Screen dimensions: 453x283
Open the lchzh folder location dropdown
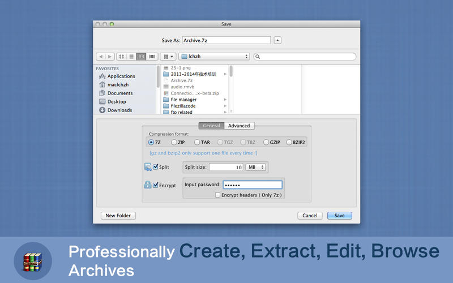click(x=214, y=57)
